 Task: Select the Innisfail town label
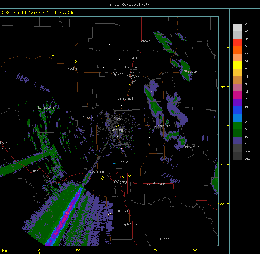click(x=125, y=98)
